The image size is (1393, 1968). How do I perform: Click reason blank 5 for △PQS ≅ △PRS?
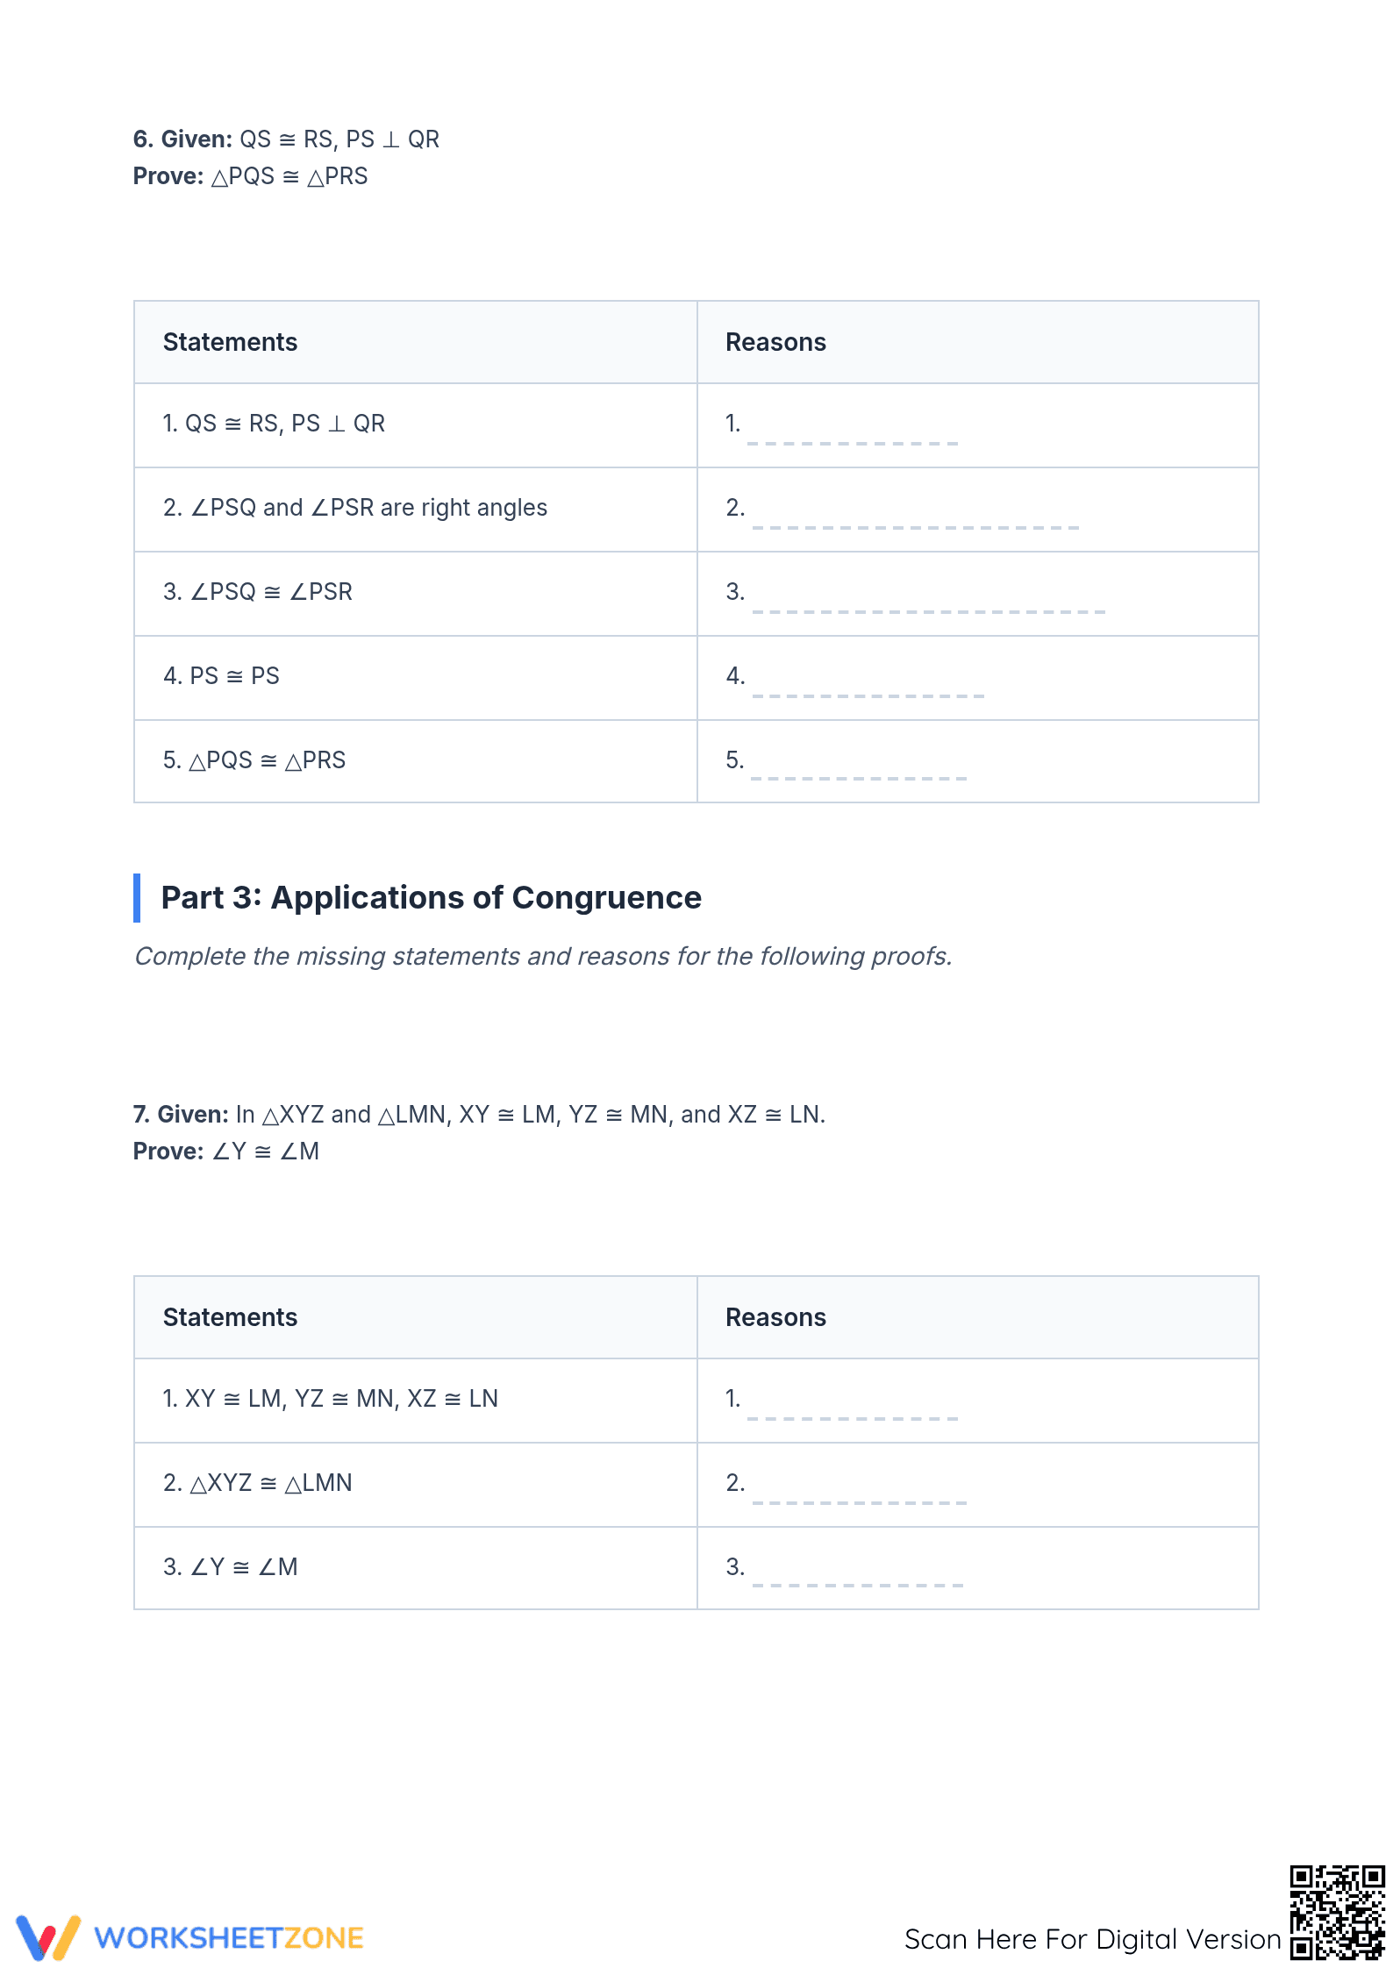pyautogui.click(x=859, y=772)
